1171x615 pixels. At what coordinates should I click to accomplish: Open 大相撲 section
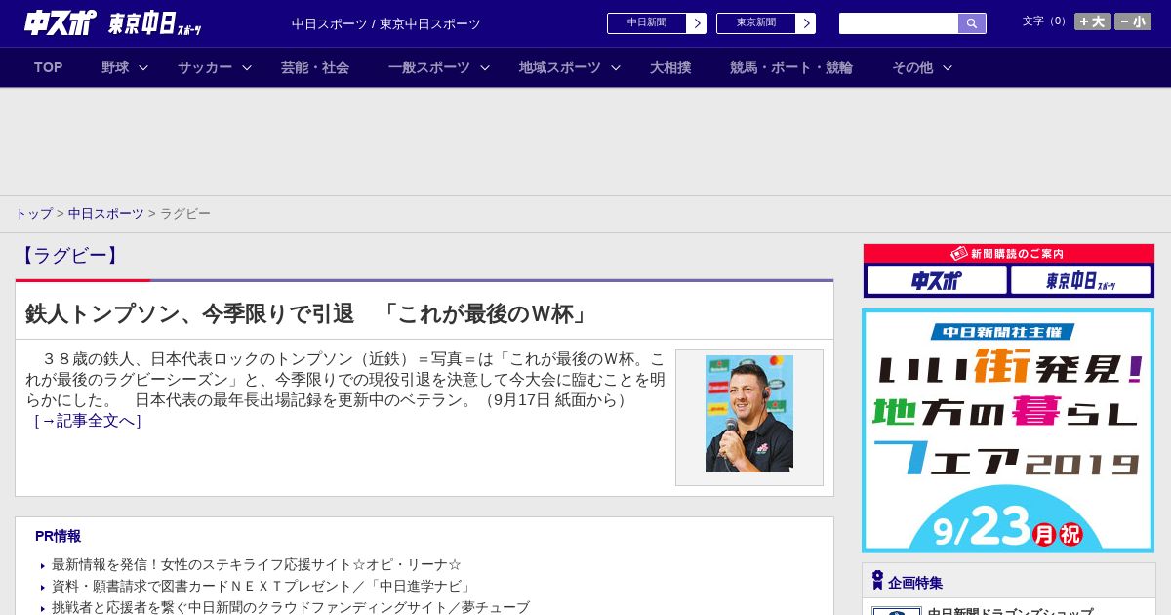point(670,67)
